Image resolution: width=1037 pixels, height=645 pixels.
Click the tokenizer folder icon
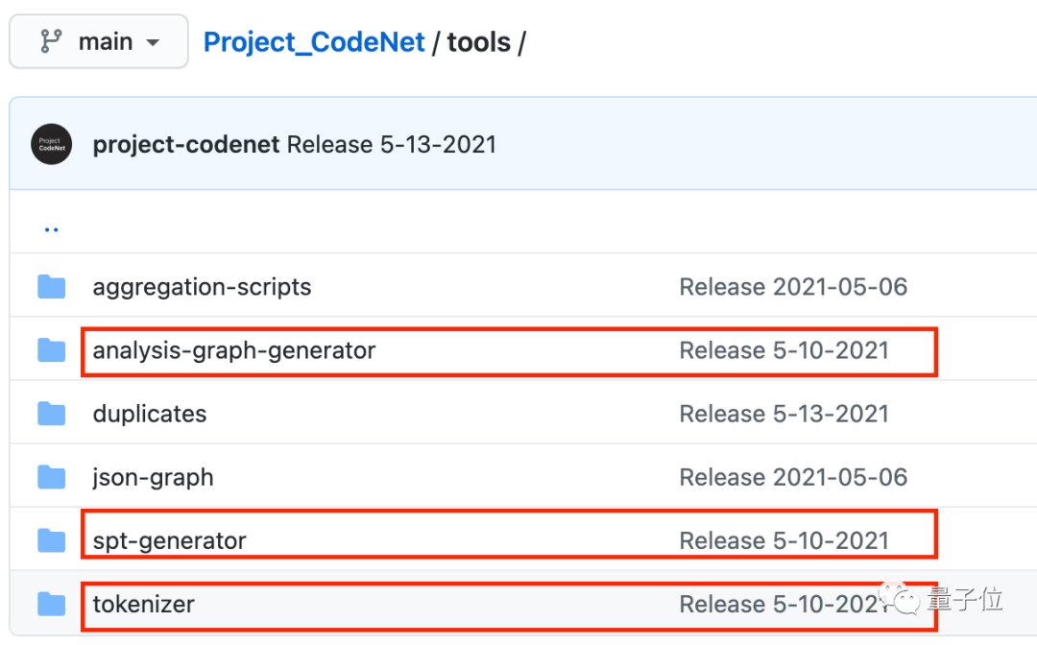[x=52, y=604]
